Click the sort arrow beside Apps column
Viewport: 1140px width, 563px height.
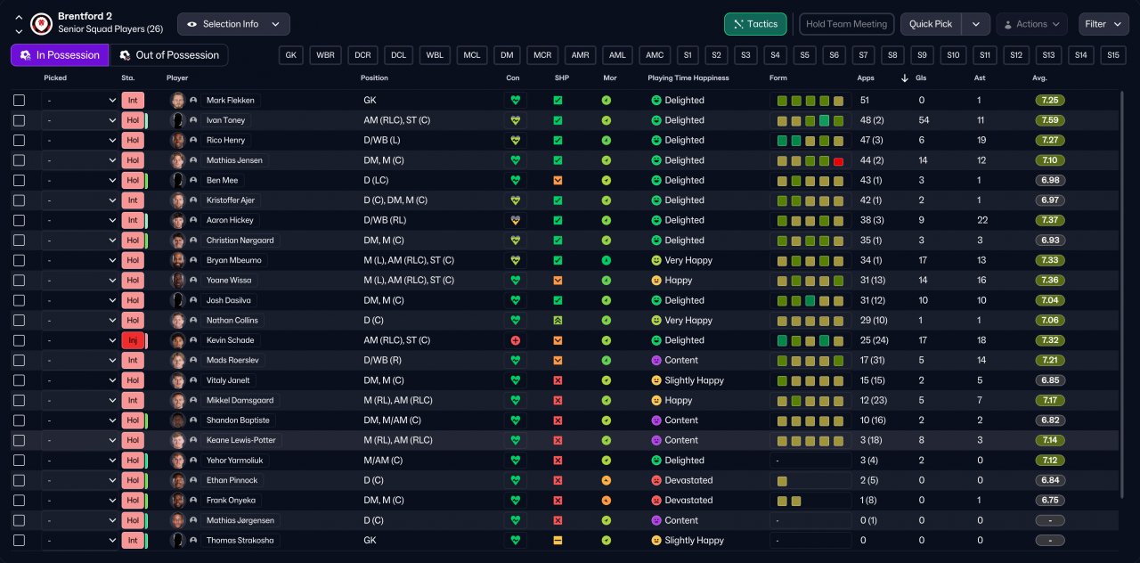[x=905, y=78]
